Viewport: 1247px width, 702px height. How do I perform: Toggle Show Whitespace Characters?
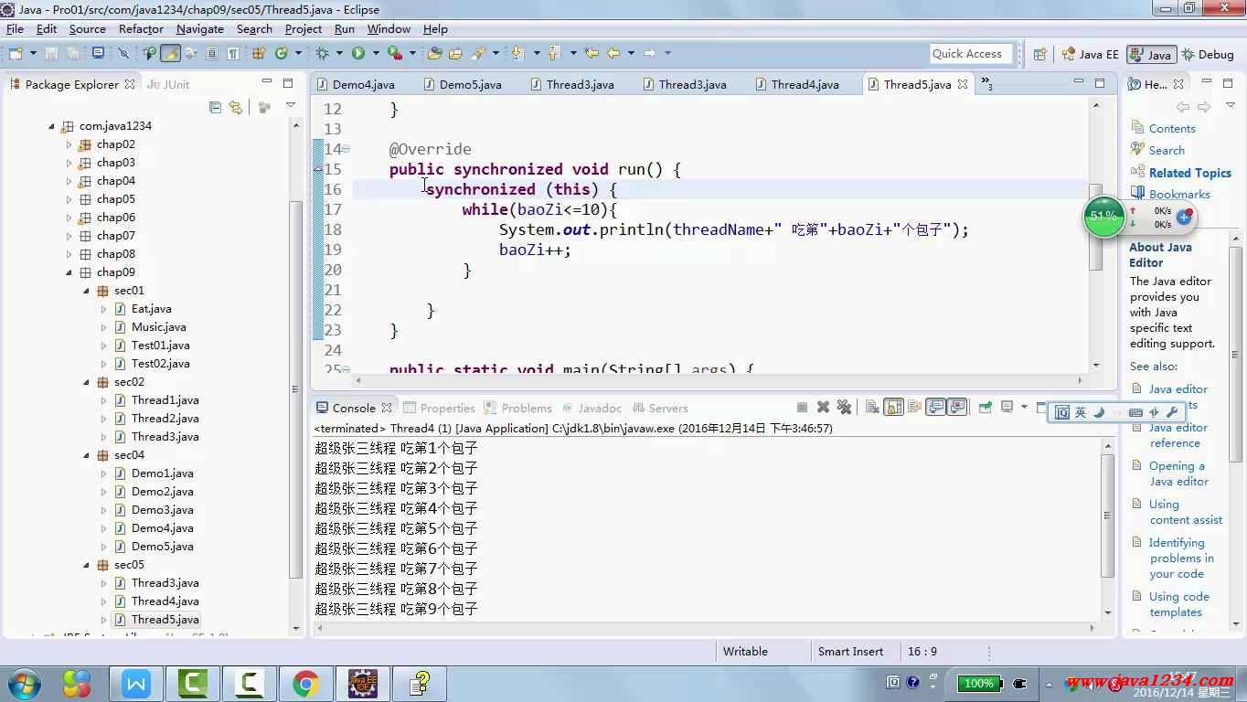coord(233,54)
